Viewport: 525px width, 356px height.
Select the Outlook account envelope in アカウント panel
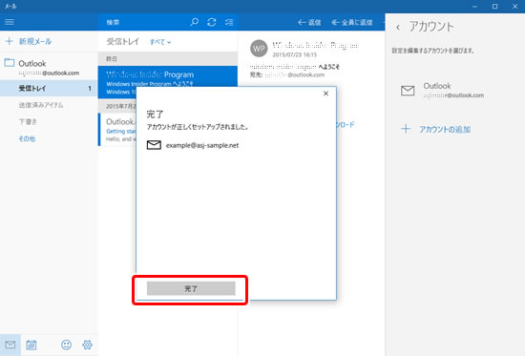[408, 91]
